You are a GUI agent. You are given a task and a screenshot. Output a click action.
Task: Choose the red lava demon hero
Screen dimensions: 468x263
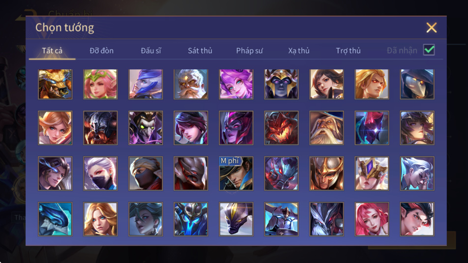[x=281, y=128]
